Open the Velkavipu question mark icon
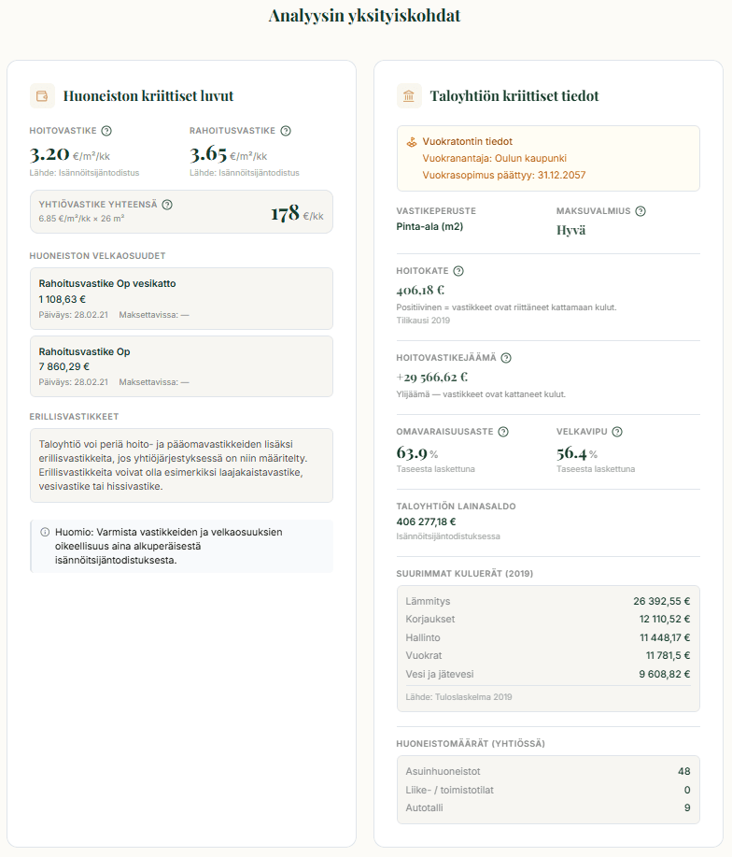732x857 pixels. click(x=617, y=432)
